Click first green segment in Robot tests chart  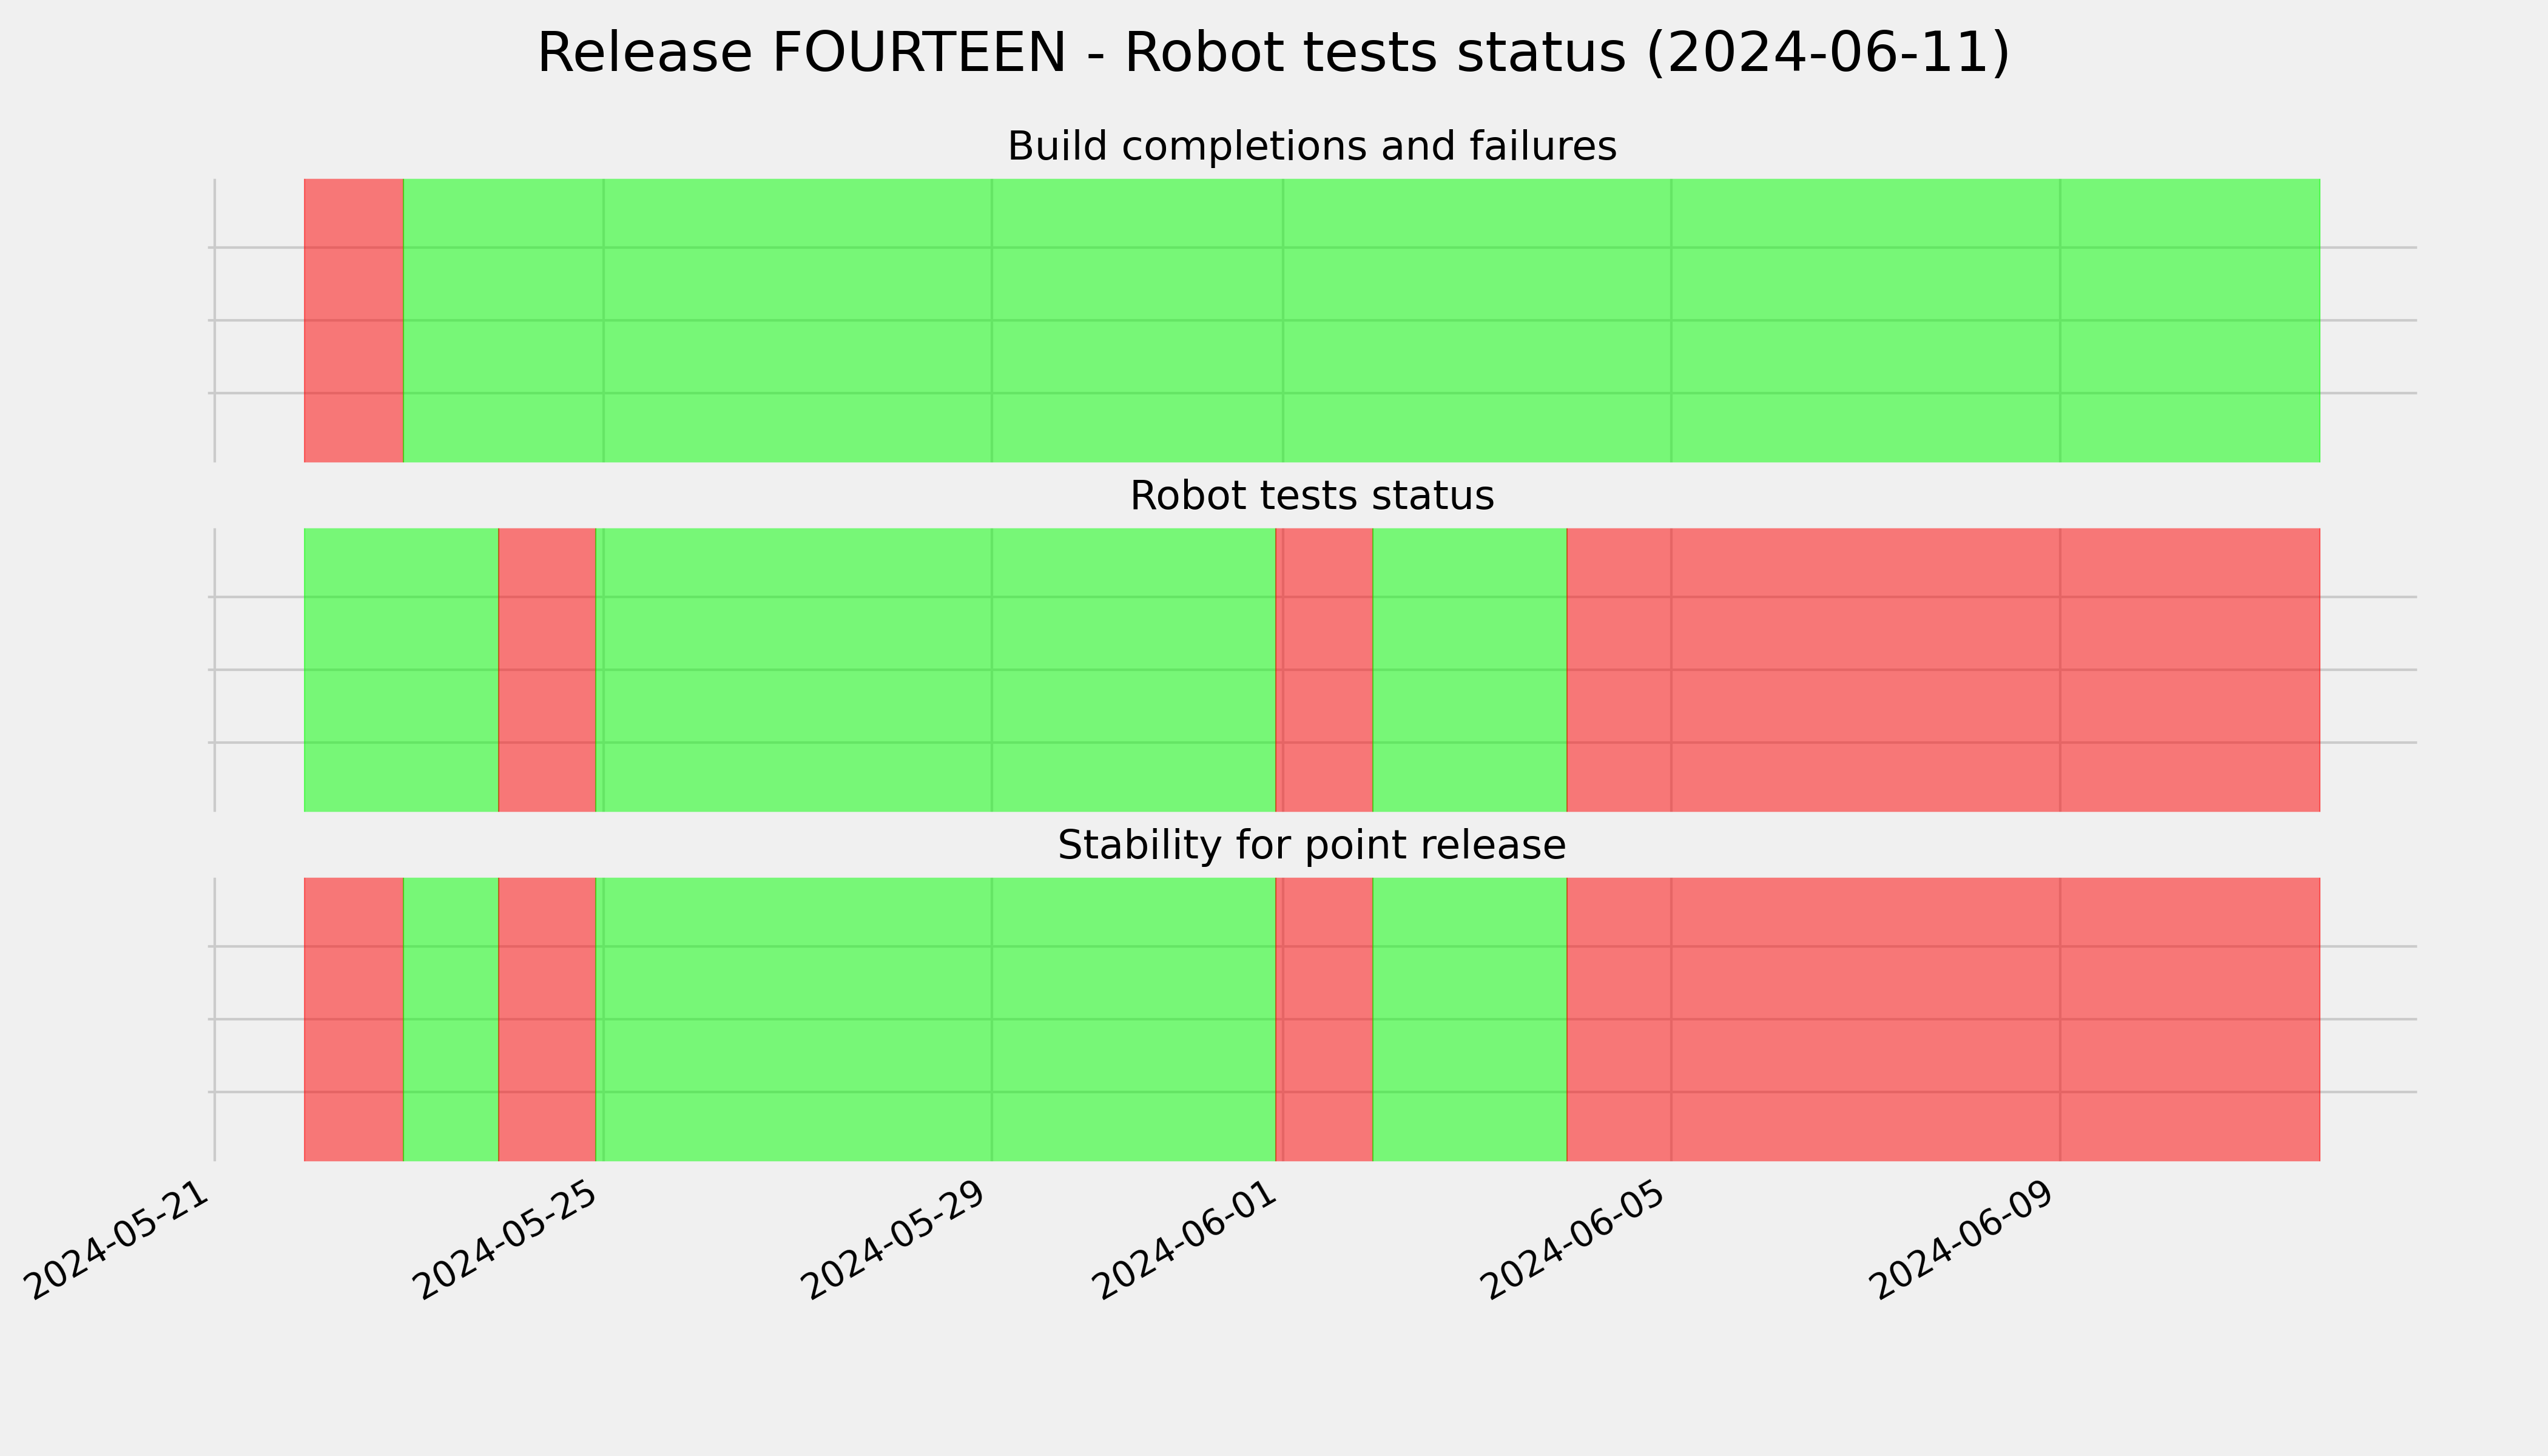(401, 670)
